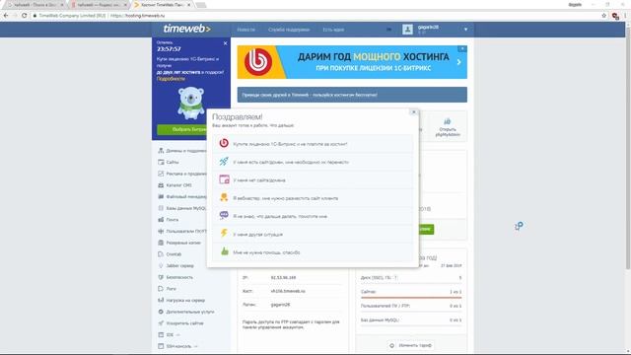Click the banner's right chevron arrow
631x355 pixels.
(x=458, y=62)
